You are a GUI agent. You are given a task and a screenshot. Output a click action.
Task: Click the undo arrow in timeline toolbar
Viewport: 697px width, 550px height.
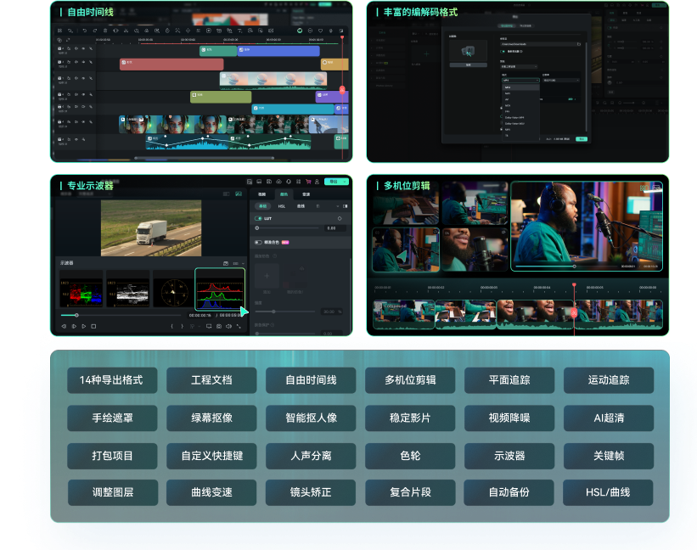pos(83,31)
